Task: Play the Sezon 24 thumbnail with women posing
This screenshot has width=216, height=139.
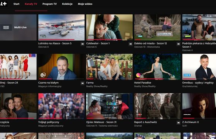Action: [18, 67]
